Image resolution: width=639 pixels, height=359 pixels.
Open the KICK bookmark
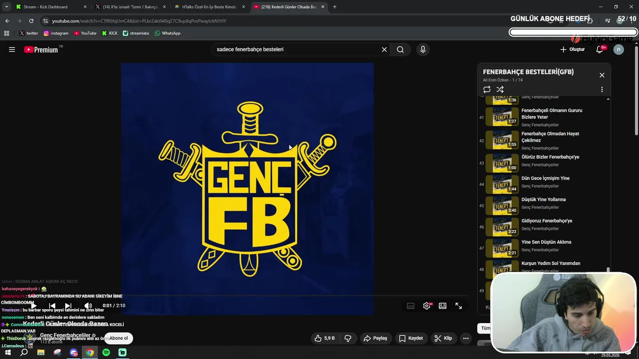[x=110, y=33]
